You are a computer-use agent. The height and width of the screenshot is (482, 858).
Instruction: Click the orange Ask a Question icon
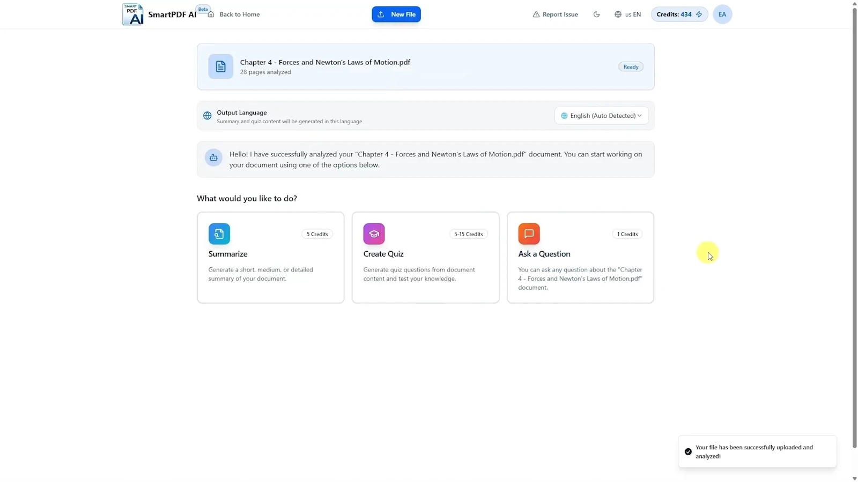(529, 234)
